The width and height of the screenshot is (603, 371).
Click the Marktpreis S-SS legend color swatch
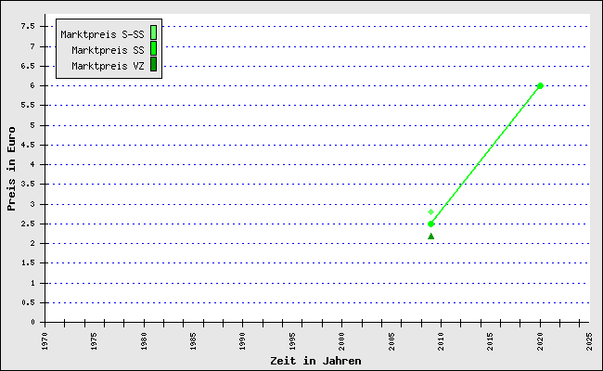(153, 34)
